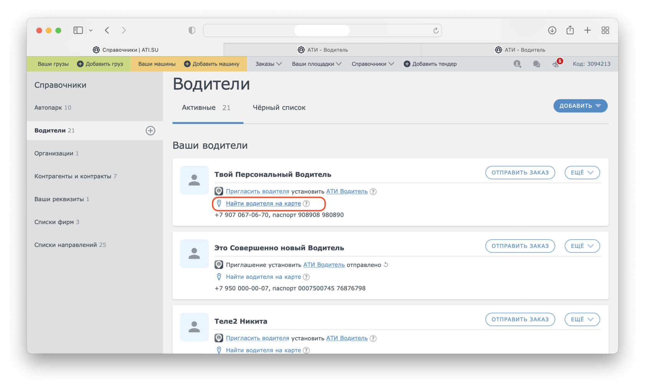The image size is (645, 389).
Task: Click plus icon next to Водители in sidebar
Action: coord(150,131)
